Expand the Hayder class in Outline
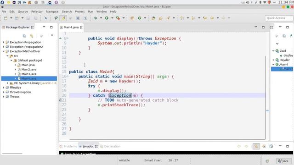294x165 pixels. [x=273, y=60]
